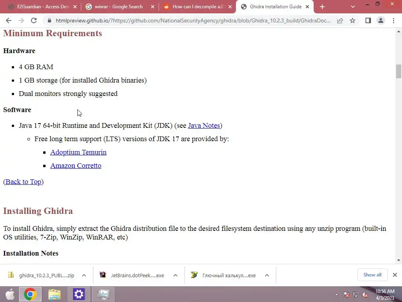Screen dimensions: 402x302
Task: Expand options for the Глючный калькул download
Action: [267, 275]
